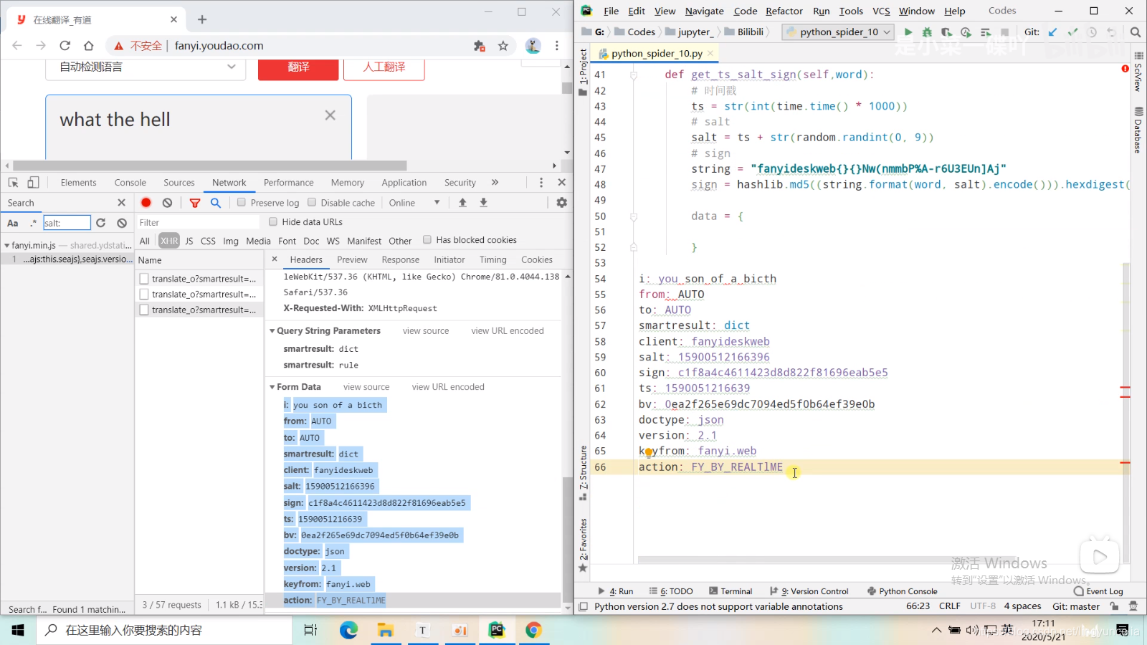Open the 自动检测语言 language dropdown
This screenshot has height=645, width=1147.
click(x=144, y=67)
